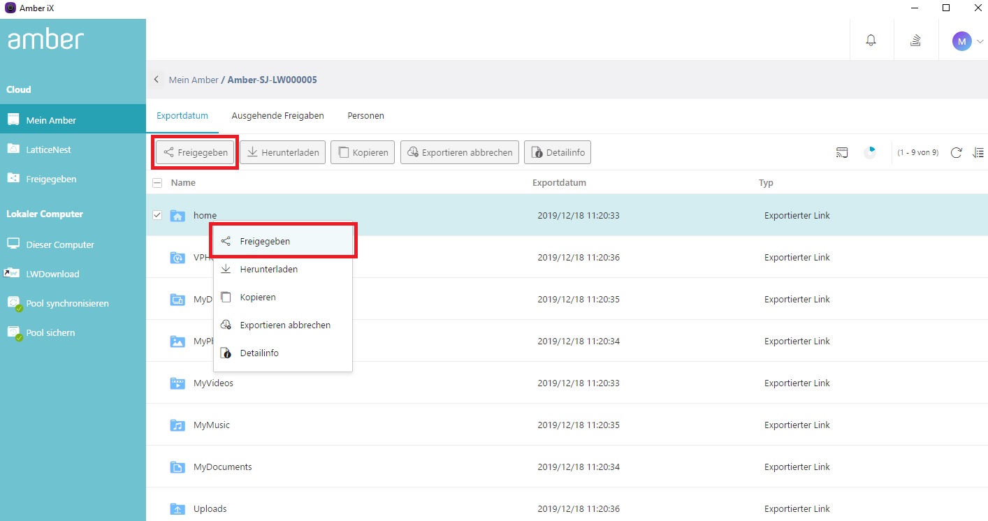Click the user avatar M
The image size is (988, 521).
[x=961, y=41]
